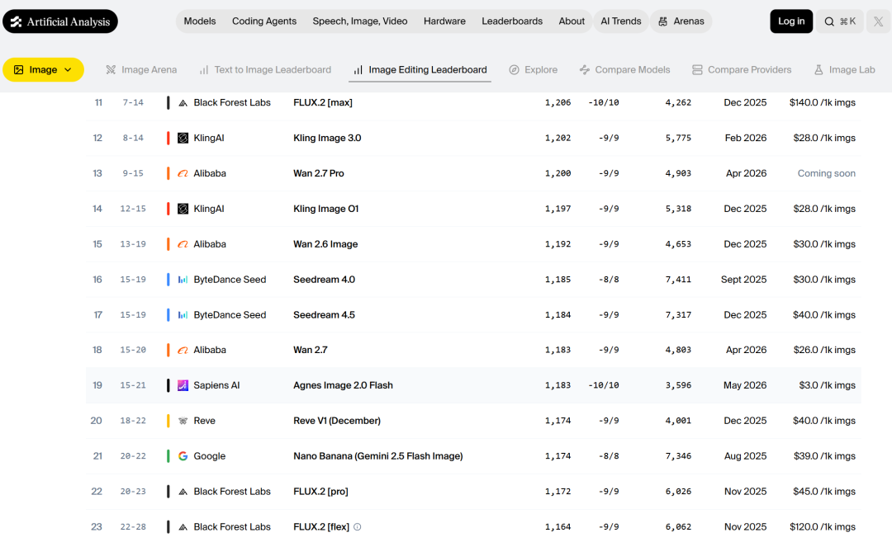Open the Wan 2.7 Pro model link
892x542 pixels.
(319, 173)
